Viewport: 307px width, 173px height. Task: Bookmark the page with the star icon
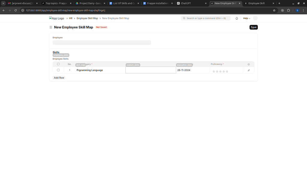(x=274, y=10)
